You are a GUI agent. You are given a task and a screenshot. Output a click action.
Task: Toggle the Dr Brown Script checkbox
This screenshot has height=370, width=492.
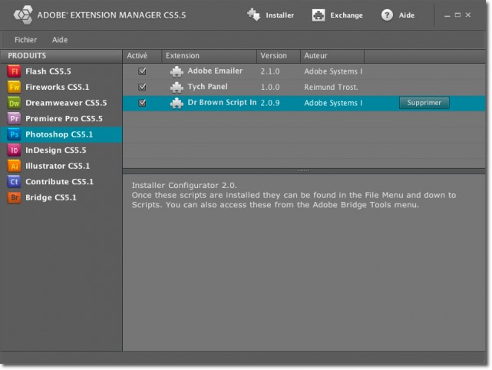pyautogui.click(x=142, y=103)
